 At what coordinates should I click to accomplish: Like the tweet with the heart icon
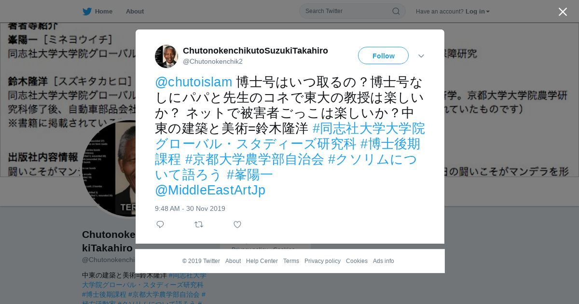[x=237, y=224]
